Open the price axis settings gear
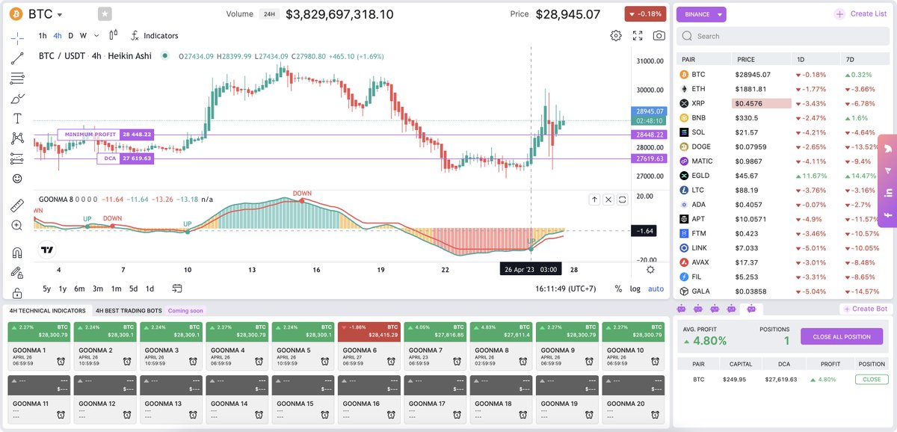The height and width of the screenshot is (432, 897). click(650, 270)
